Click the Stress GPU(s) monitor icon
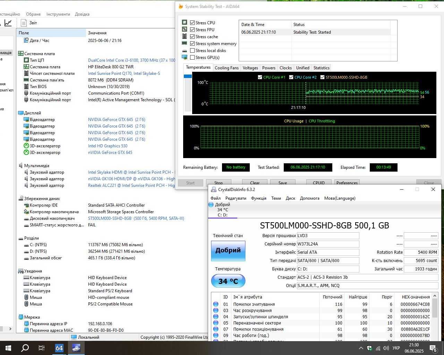 (x=185, y=57)
